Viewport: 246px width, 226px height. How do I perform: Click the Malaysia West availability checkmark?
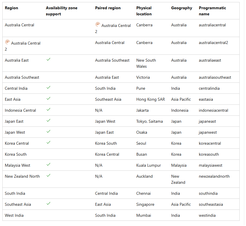pos(49,164)
